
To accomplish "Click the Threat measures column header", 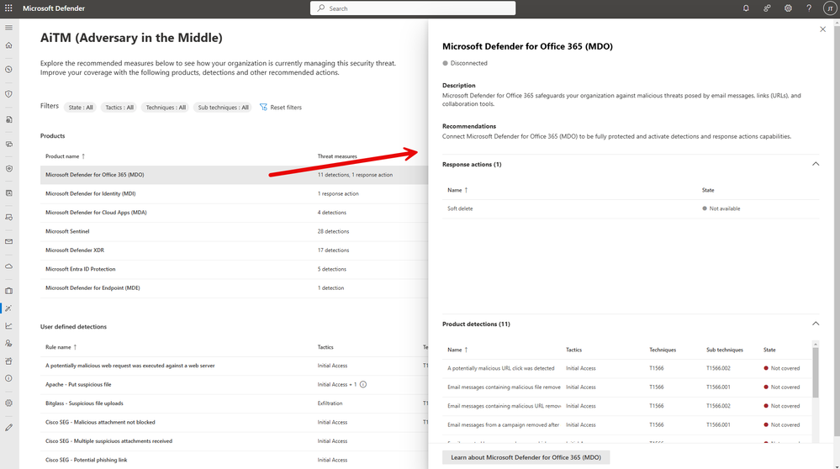I will click(x=337, y=156).
